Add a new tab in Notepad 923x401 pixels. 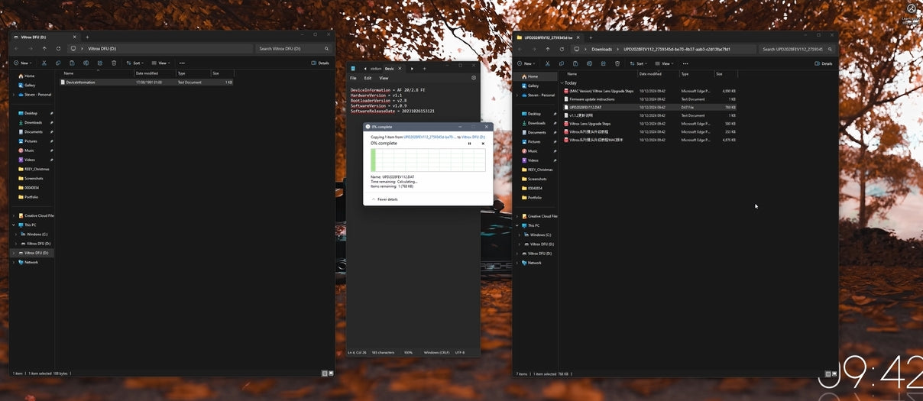click(x=425, y=68)
